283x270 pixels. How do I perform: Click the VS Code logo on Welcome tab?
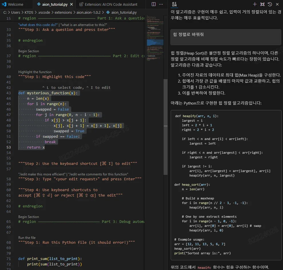point(4,4)
